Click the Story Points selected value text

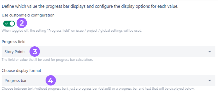15,52
